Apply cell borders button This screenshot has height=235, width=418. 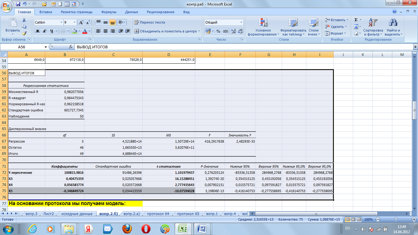62,31
